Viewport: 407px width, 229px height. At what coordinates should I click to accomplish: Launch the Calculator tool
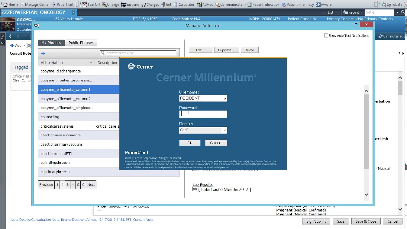[184, 4]
